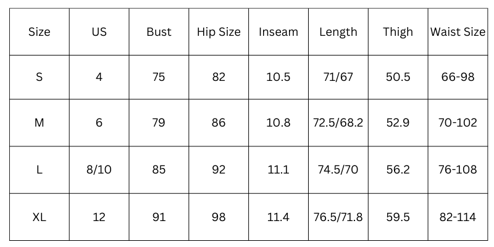Select the 71/67 length cell

point(338,77)
